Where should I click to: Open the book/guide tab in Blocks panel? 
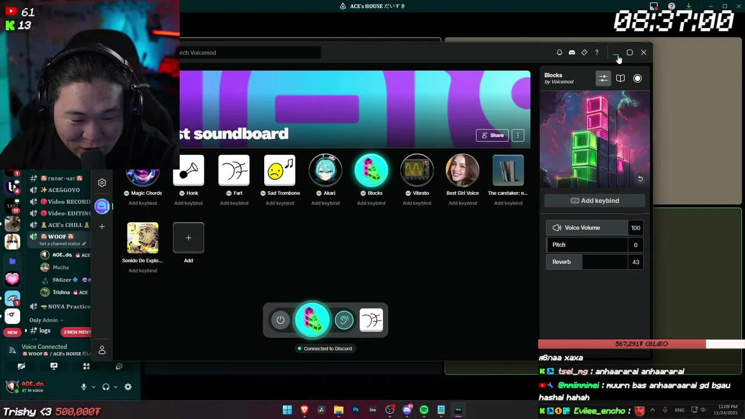click(x=620, y=78)
